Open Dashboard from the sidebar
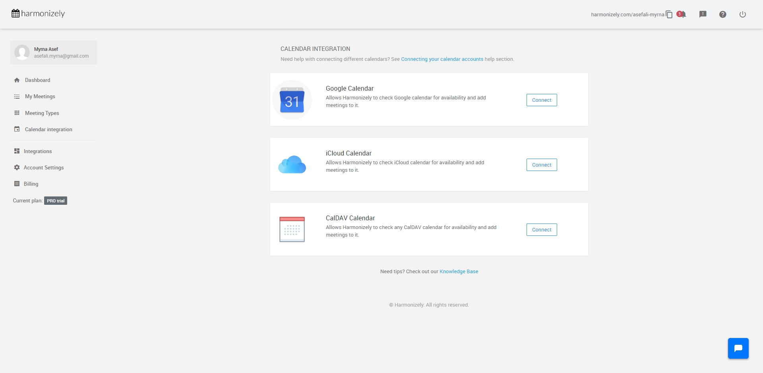This screenshot has width=763, height=373. tap(37, 80)
